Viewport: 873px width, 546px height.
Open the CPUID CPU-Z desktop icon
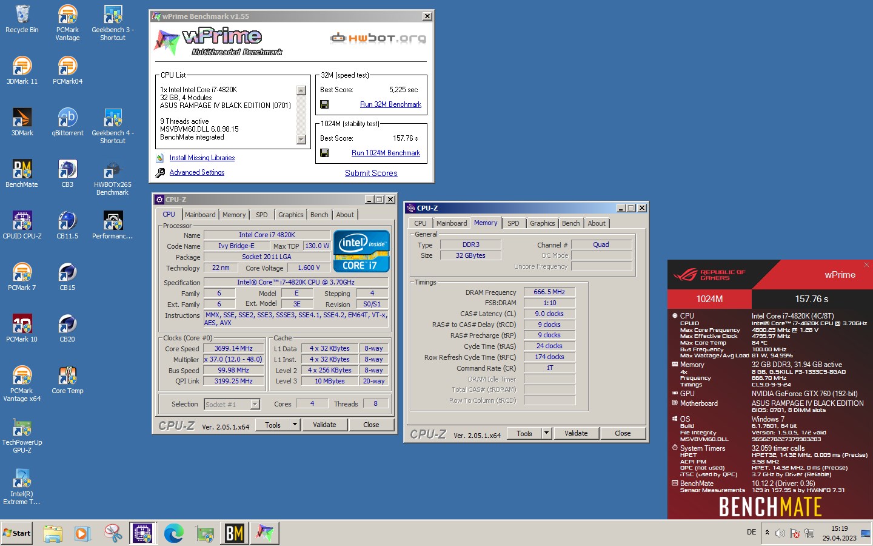[x=22, y=225]
